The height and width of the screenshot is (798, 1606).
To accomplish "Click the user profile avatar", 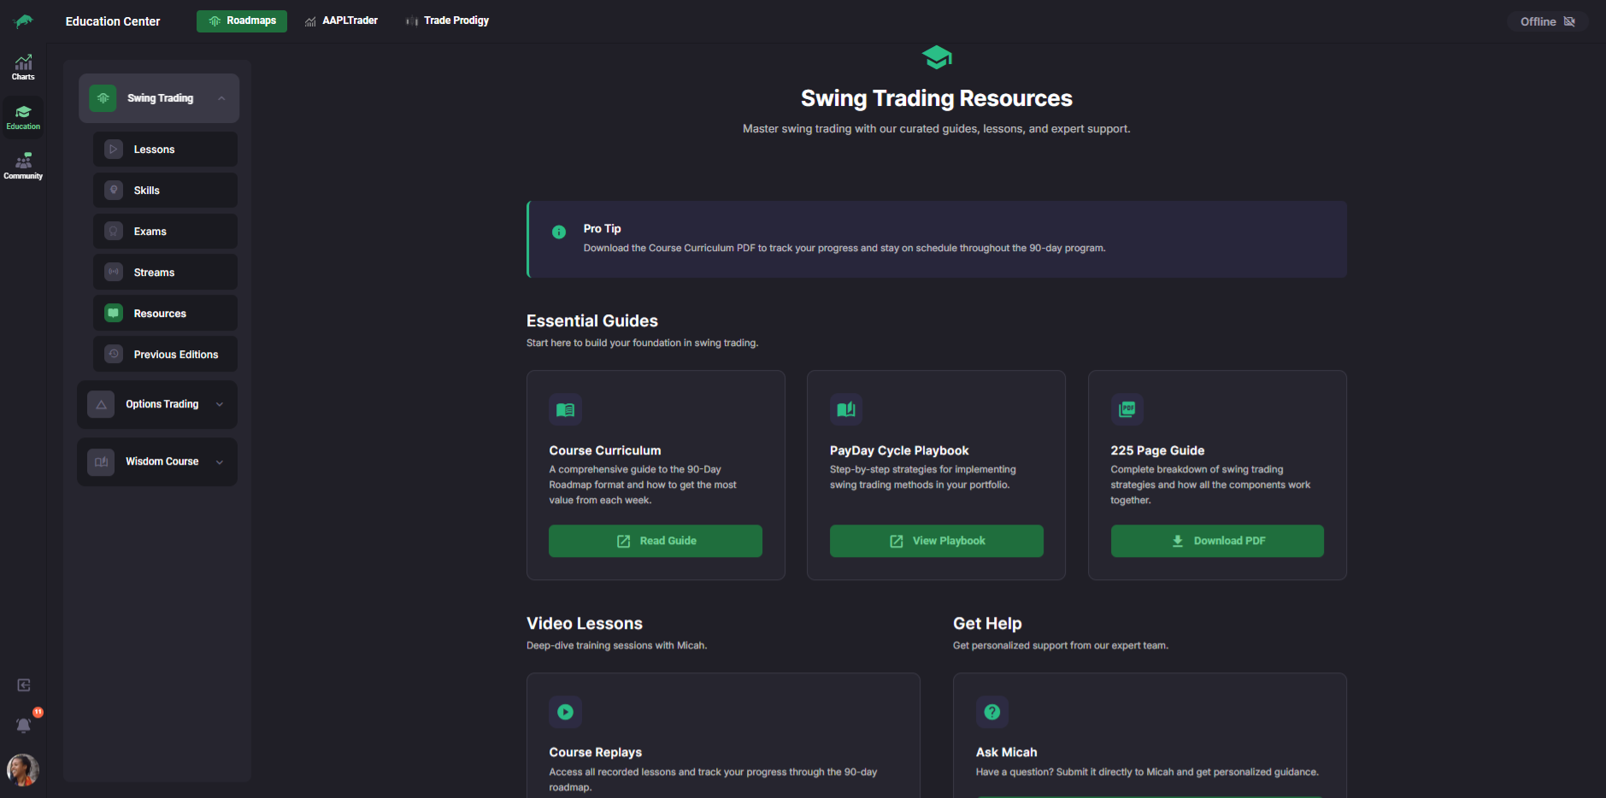I will [x=23, y=770].
